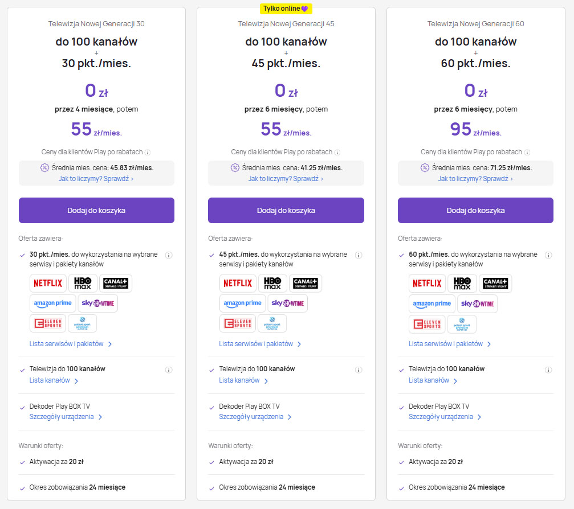Add Telewizja Nowej Generacji 30 to cart
The image size is (574, 509).
(96, 210)
